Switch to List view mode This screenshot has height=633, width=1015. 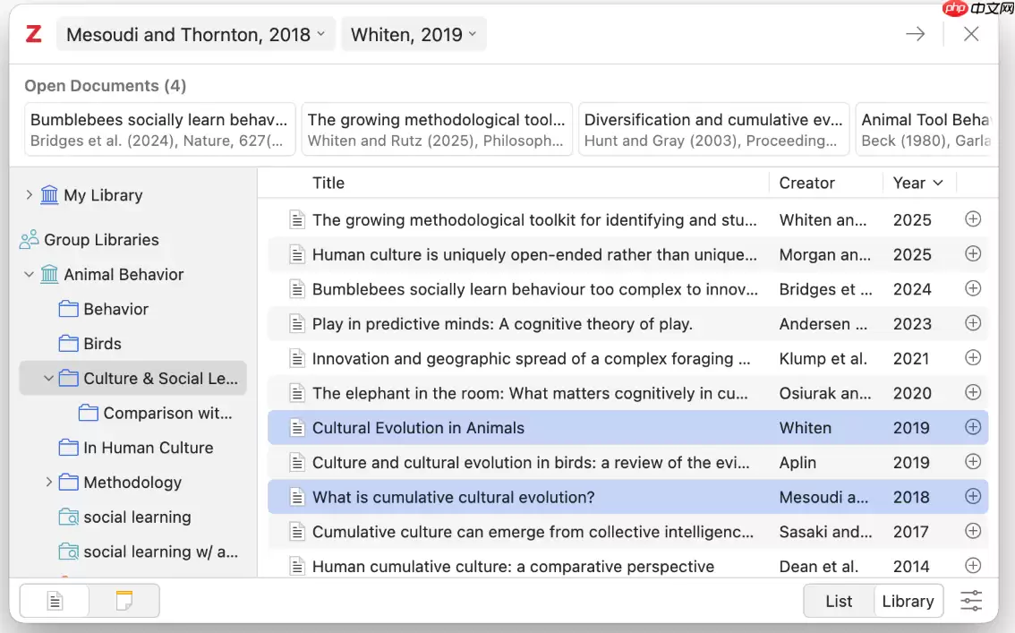pos(839,602)
